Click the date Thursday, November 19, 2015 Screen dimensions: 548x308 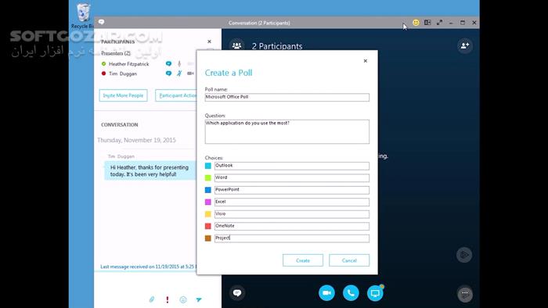pyautogui.click(x=136, y=140)
